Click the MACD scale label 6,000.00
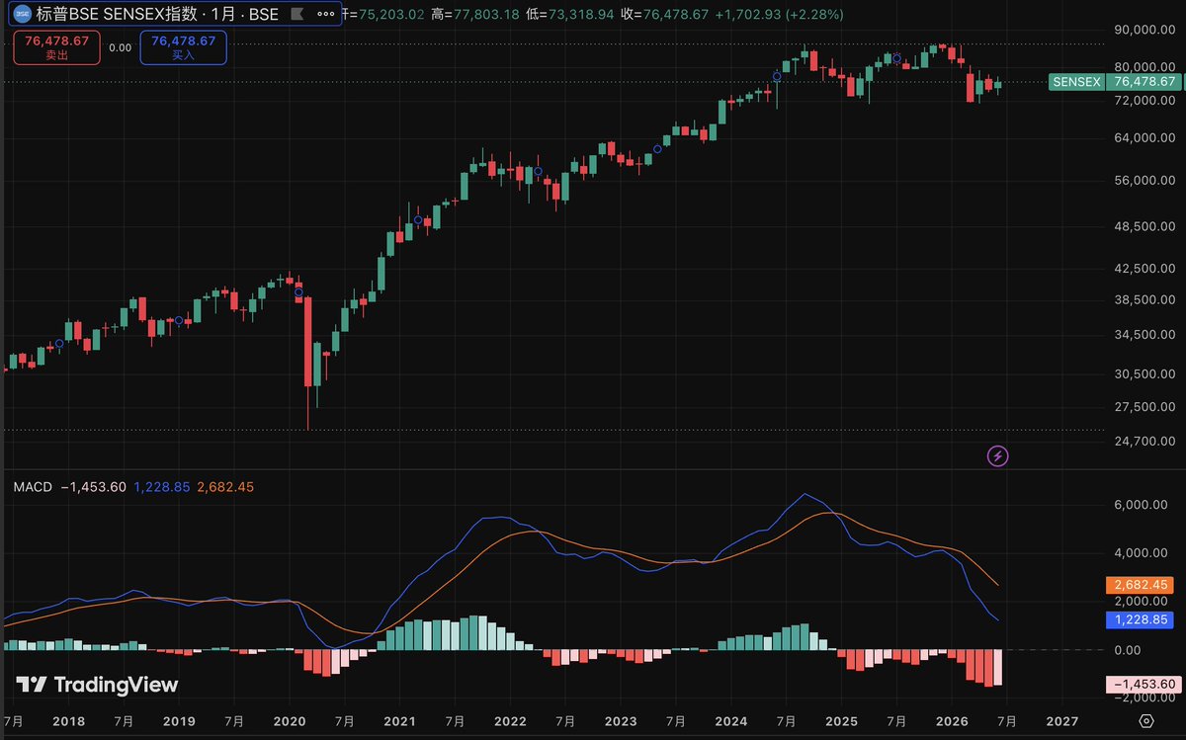Viewport: 1186px width, 740px height. [x=1143, y=505]
